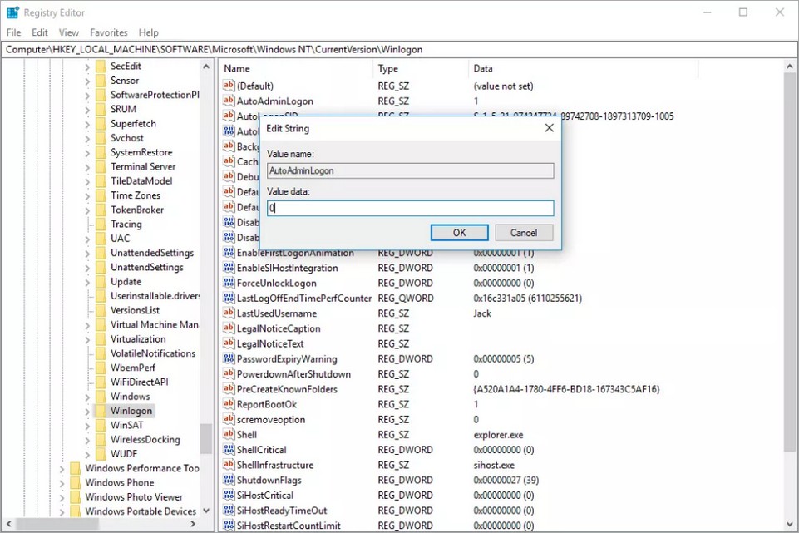Click the PowerdownAfterShutdown string icon
This screenshot has height=533, width=799.
click(x=229, y=373)
